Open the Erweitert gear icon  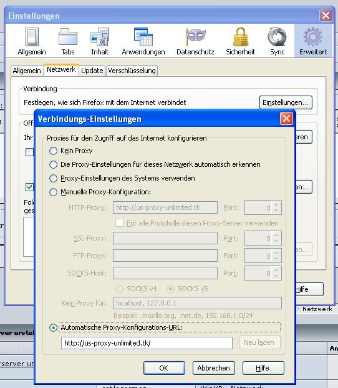point(313,41)
